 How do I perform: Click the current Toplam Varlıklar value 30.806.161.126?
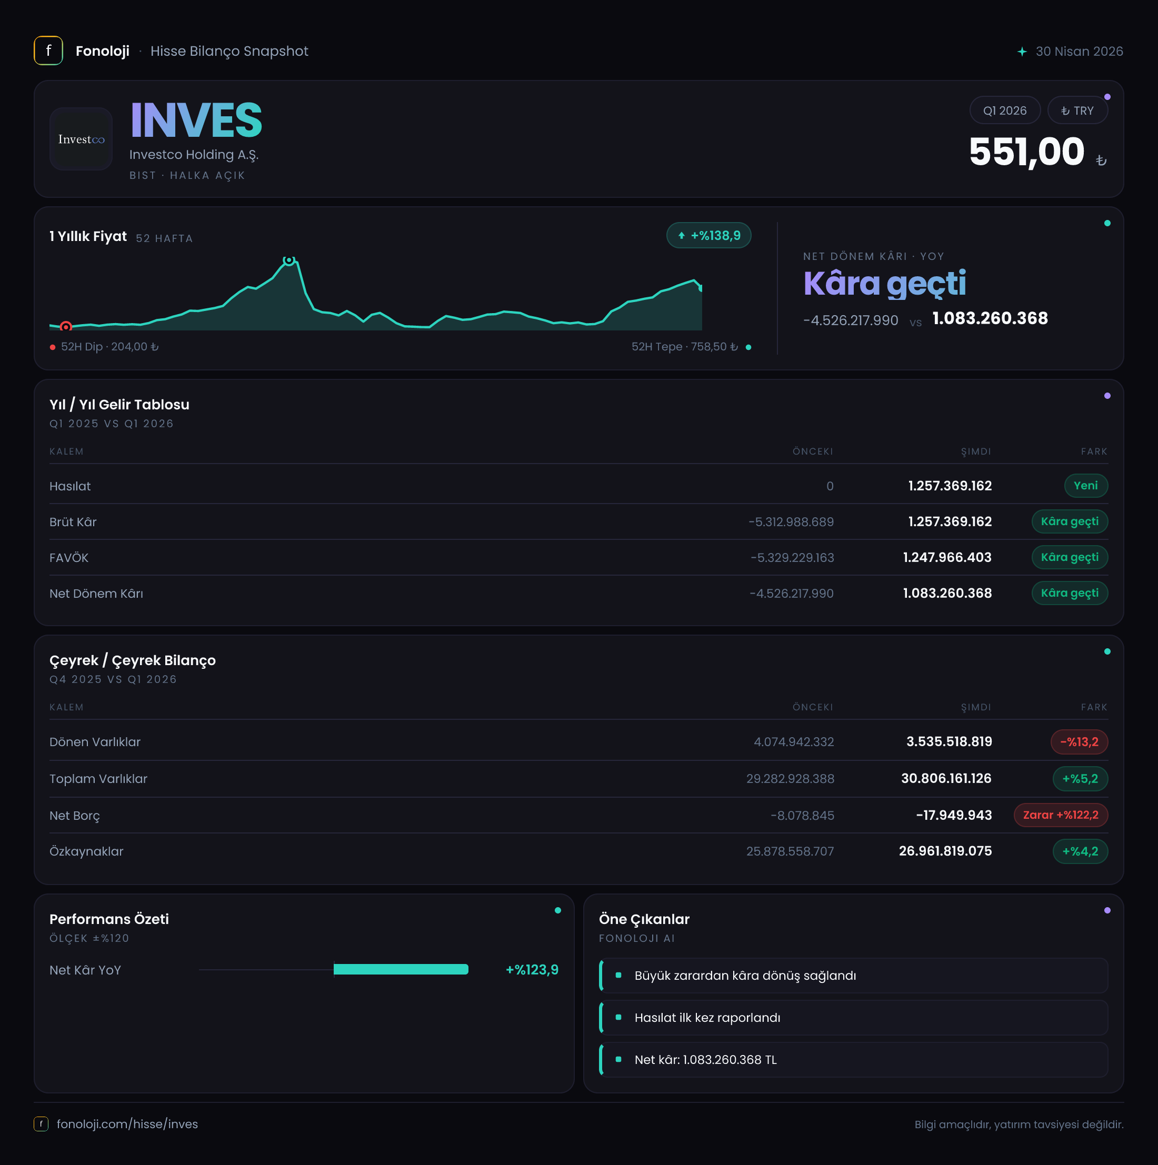946,778
